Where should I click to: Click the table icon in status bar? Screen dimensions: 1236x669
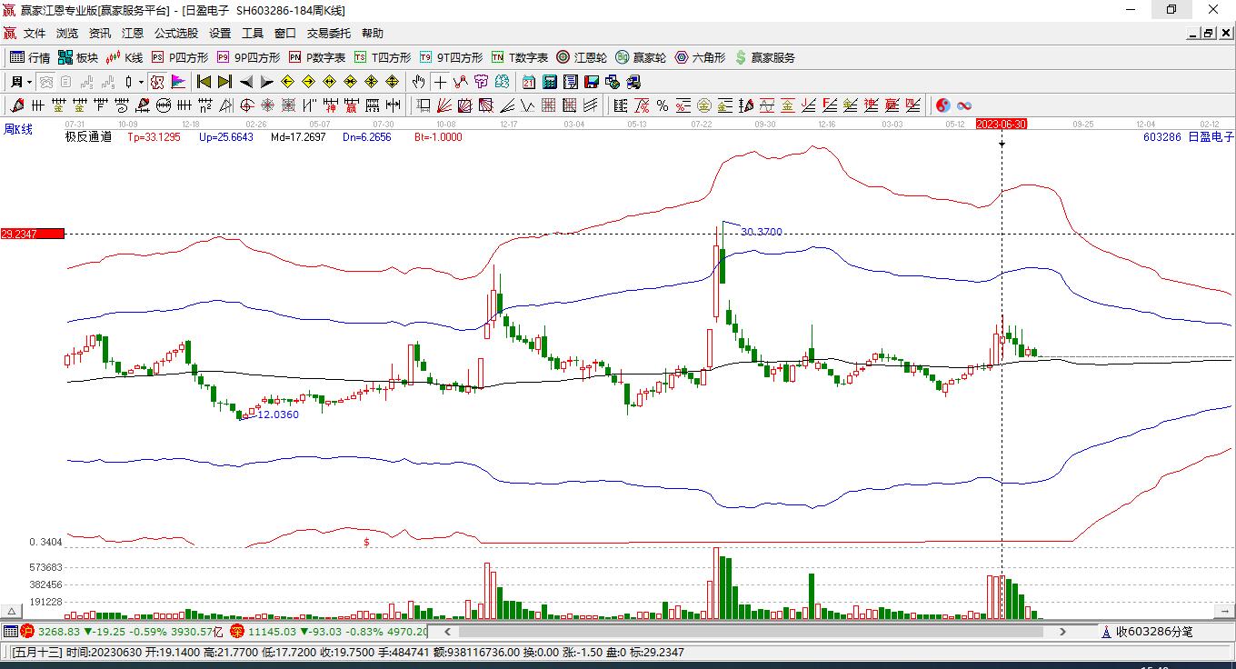tap(10, 631)
